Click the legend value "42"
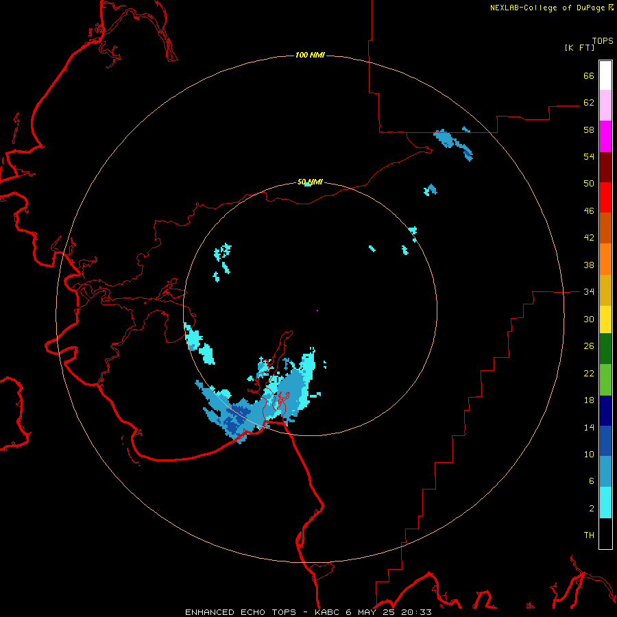Viewport: 617px width, 617px height. pyautogui.click(x=589, y=238)
